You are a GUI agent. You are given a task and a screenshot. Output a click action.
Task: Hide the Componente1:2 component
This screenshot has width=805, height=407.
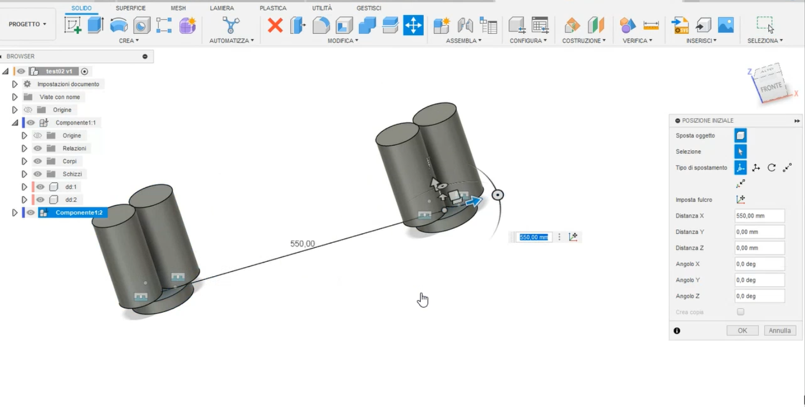coord(30,212)
